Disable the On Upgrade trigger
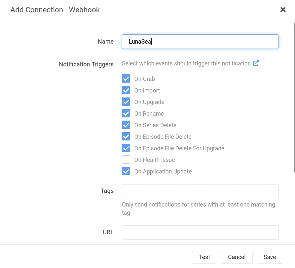This screenshot has height=268, width=295. pyautogui.click(x=126, y=102)
